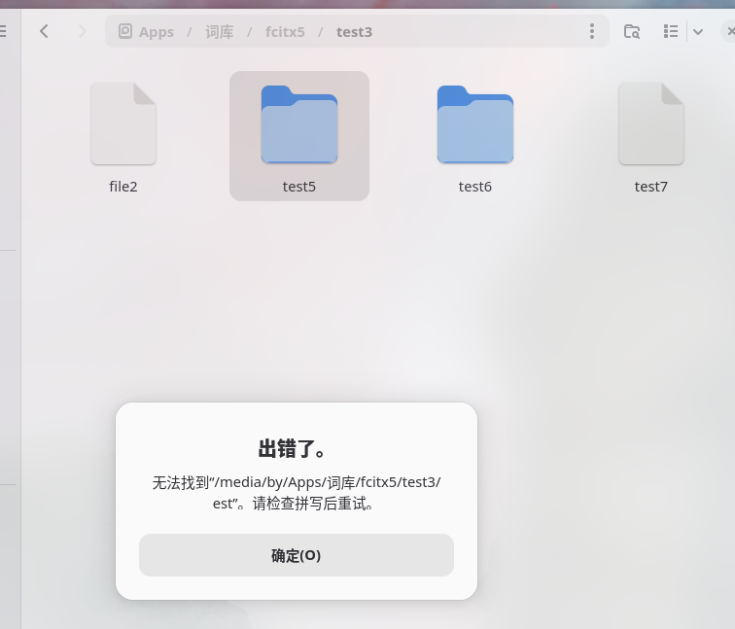Open the path bar three-dot menu

pyautogui.click(x=591, y=31)
